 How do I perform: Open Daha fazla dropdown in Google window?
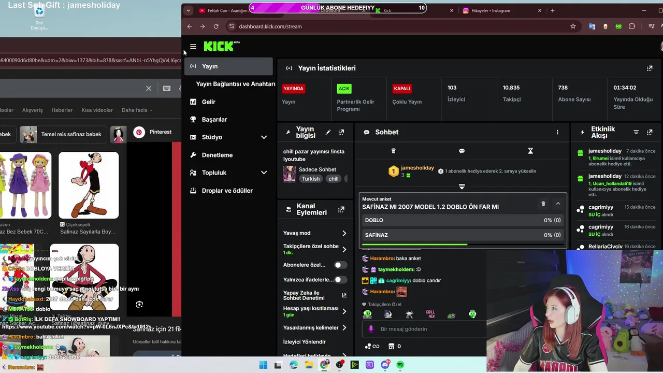pos(137,110)
